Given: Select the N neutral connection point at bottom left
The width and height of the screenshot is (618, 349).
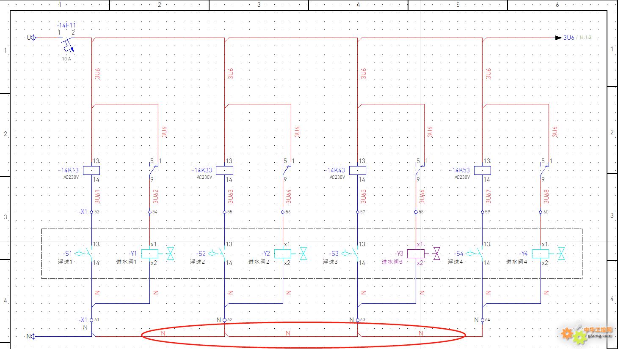Looking at the screenshot, I should [x=34, y=336].
